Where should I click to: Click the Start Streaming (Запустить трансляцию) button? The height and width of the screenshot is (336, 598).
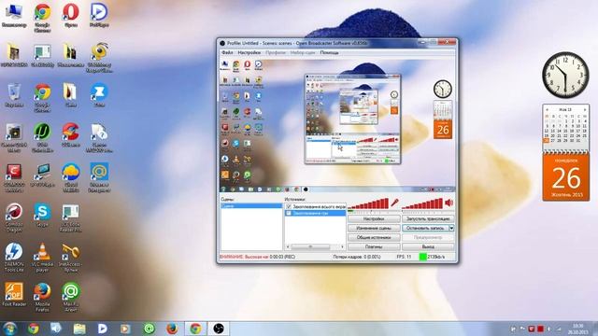428,219
